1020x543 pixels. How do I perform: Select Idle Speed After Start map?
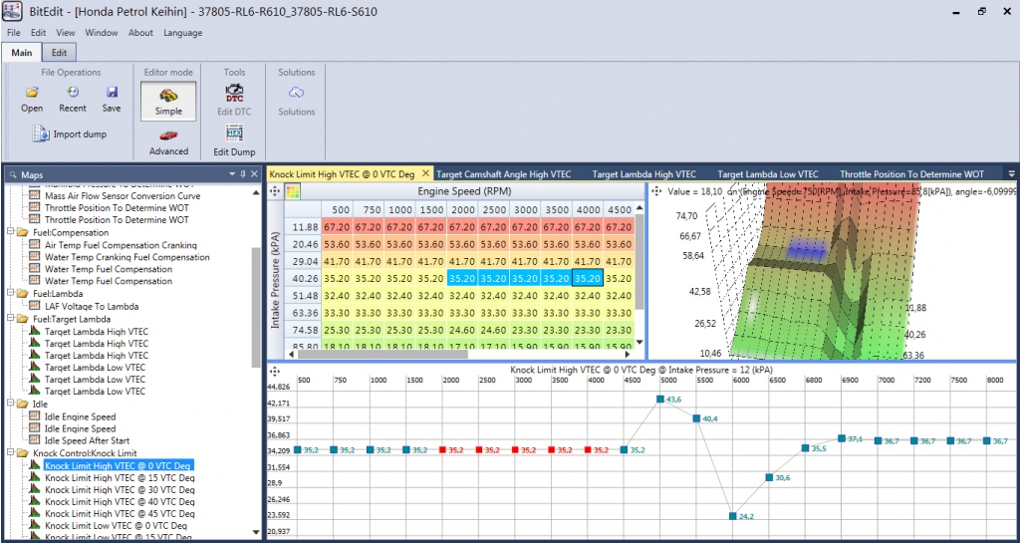point(88,441)
